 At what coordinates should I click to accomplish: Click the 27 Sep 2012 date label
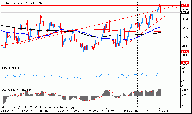(96, 111)
